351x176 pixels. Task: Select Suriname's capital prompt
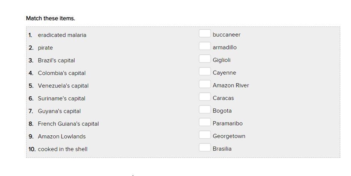click(61, 99)
